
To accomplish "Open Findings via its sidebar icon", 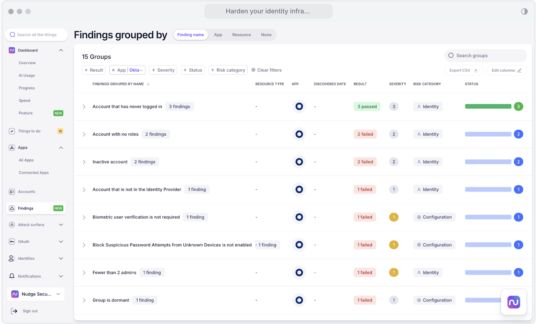I will [x=12, y=208].
